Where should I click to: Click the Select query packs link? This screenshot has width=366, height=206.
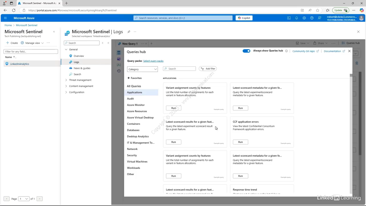click(x=153, y=61)
